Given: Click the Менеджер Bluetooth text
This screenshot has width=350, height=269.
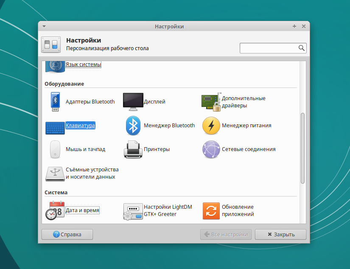Looking at the screenshot, I should 169,126.
